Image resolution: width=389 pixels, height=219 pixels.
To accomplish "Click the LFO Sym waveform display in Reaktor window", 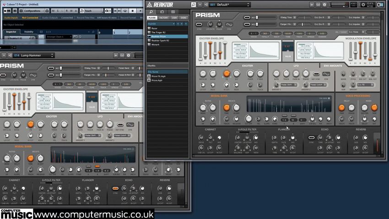I will 326,74.
